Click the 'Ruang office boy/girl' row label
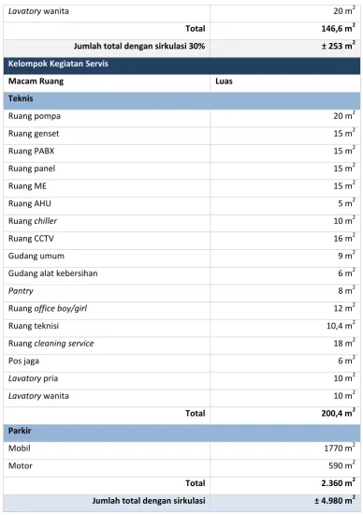The width and height of the screenshot is (363, 515). coord(48,308)
